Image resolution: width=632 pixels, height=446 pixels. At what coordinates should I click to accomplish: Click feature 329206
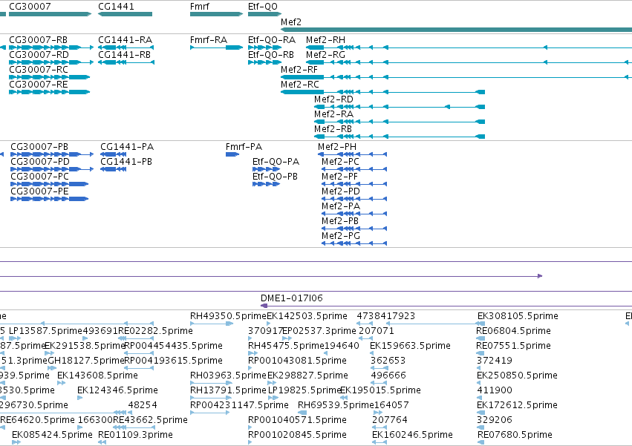coord(480,427)
